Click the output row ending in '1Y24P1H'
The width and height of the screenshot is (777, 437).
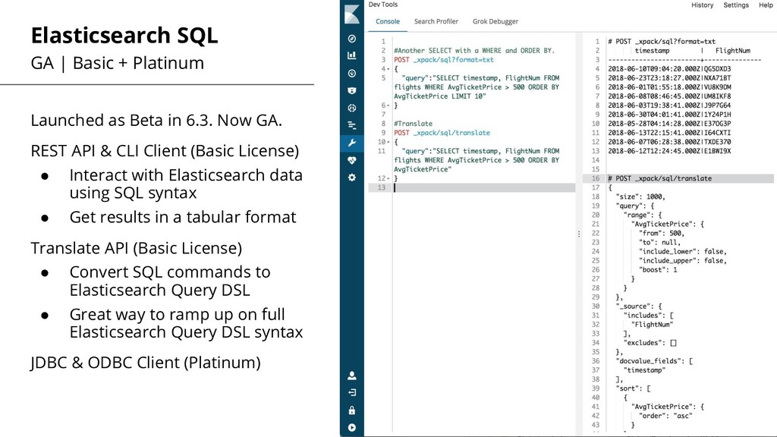[x=669, y=115]
